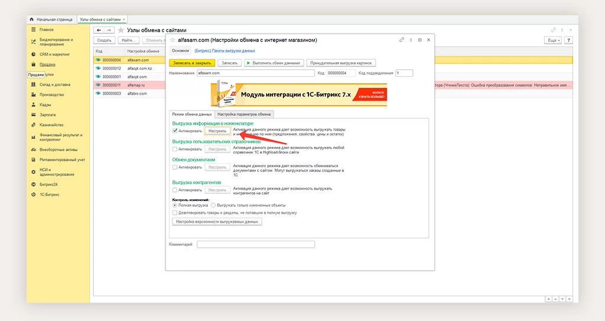The image size is (605, 321).
Task: Enable Активировать under Обмен документами
Action: [175, 167]
